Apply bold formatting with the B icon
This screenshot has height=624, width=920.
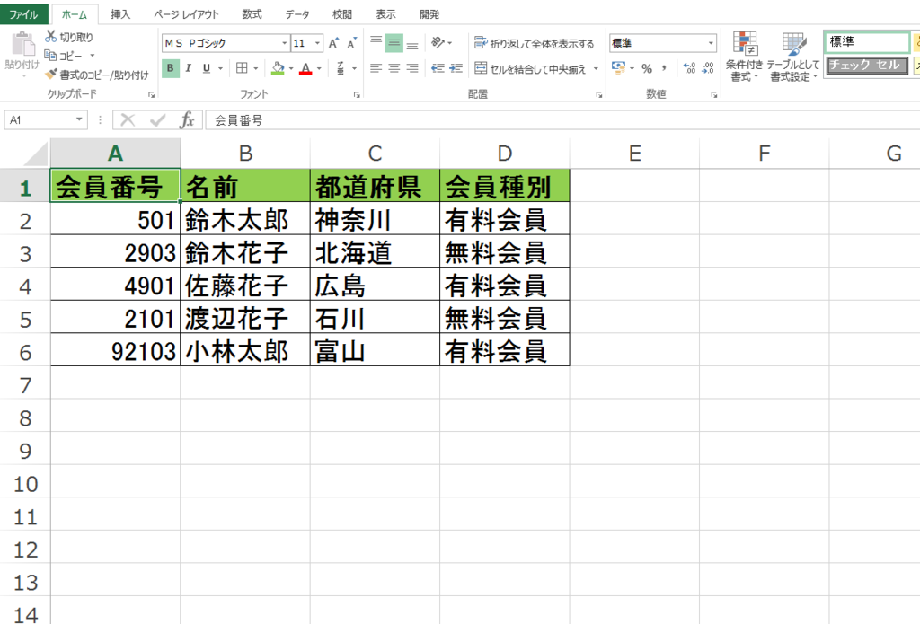pyautogui.click(x=170, y=67)
